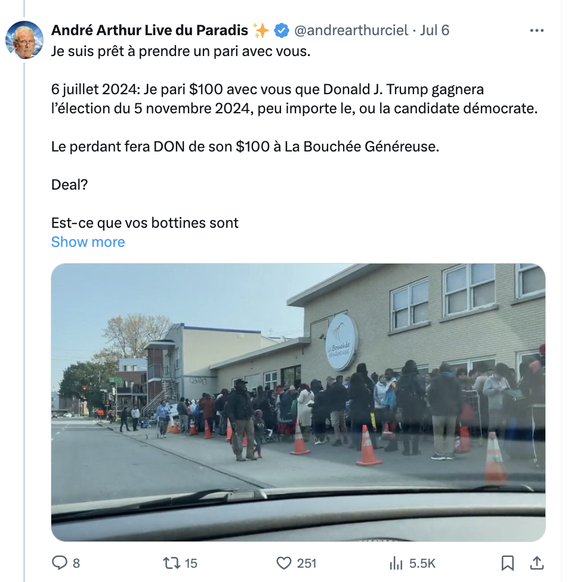Image resolution: width=568 pixels, height=582 pixels.
Task: Like the post with heart icon
Action: pos(284,563)
